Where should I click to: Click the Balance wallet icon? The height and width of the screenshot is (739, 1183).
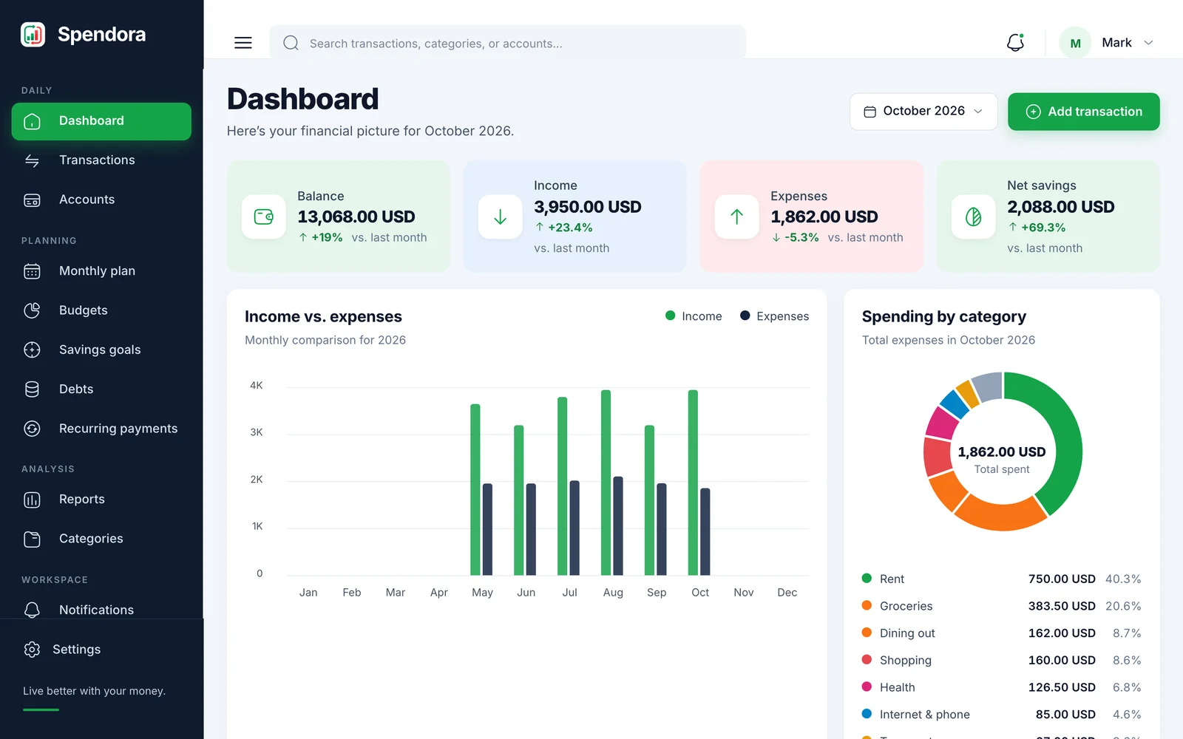click(x=264, y=217)
